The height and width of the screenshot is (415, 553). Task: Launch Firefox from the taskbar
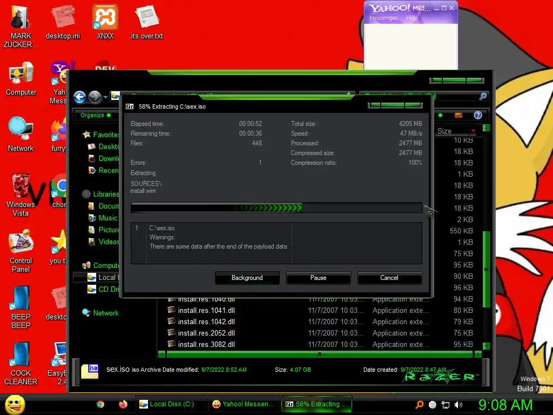[x=123, y=404]
